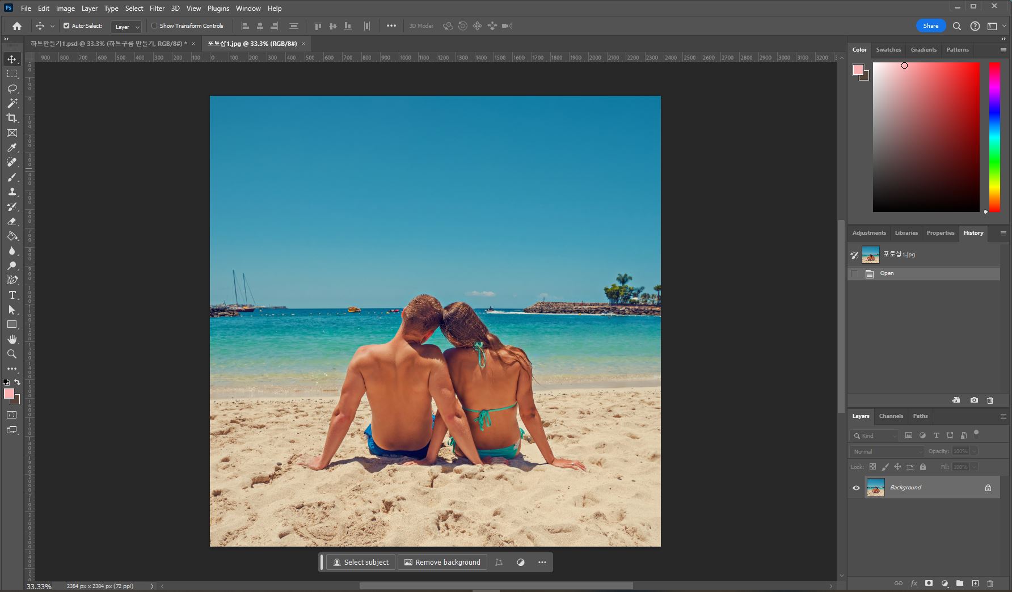1012x592 pixels.
Task: Click the Remove background button
Action: click(x=442, y=563)
